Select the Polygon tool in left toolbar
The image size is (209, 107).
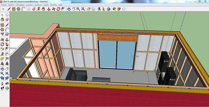tap(2, 34)
